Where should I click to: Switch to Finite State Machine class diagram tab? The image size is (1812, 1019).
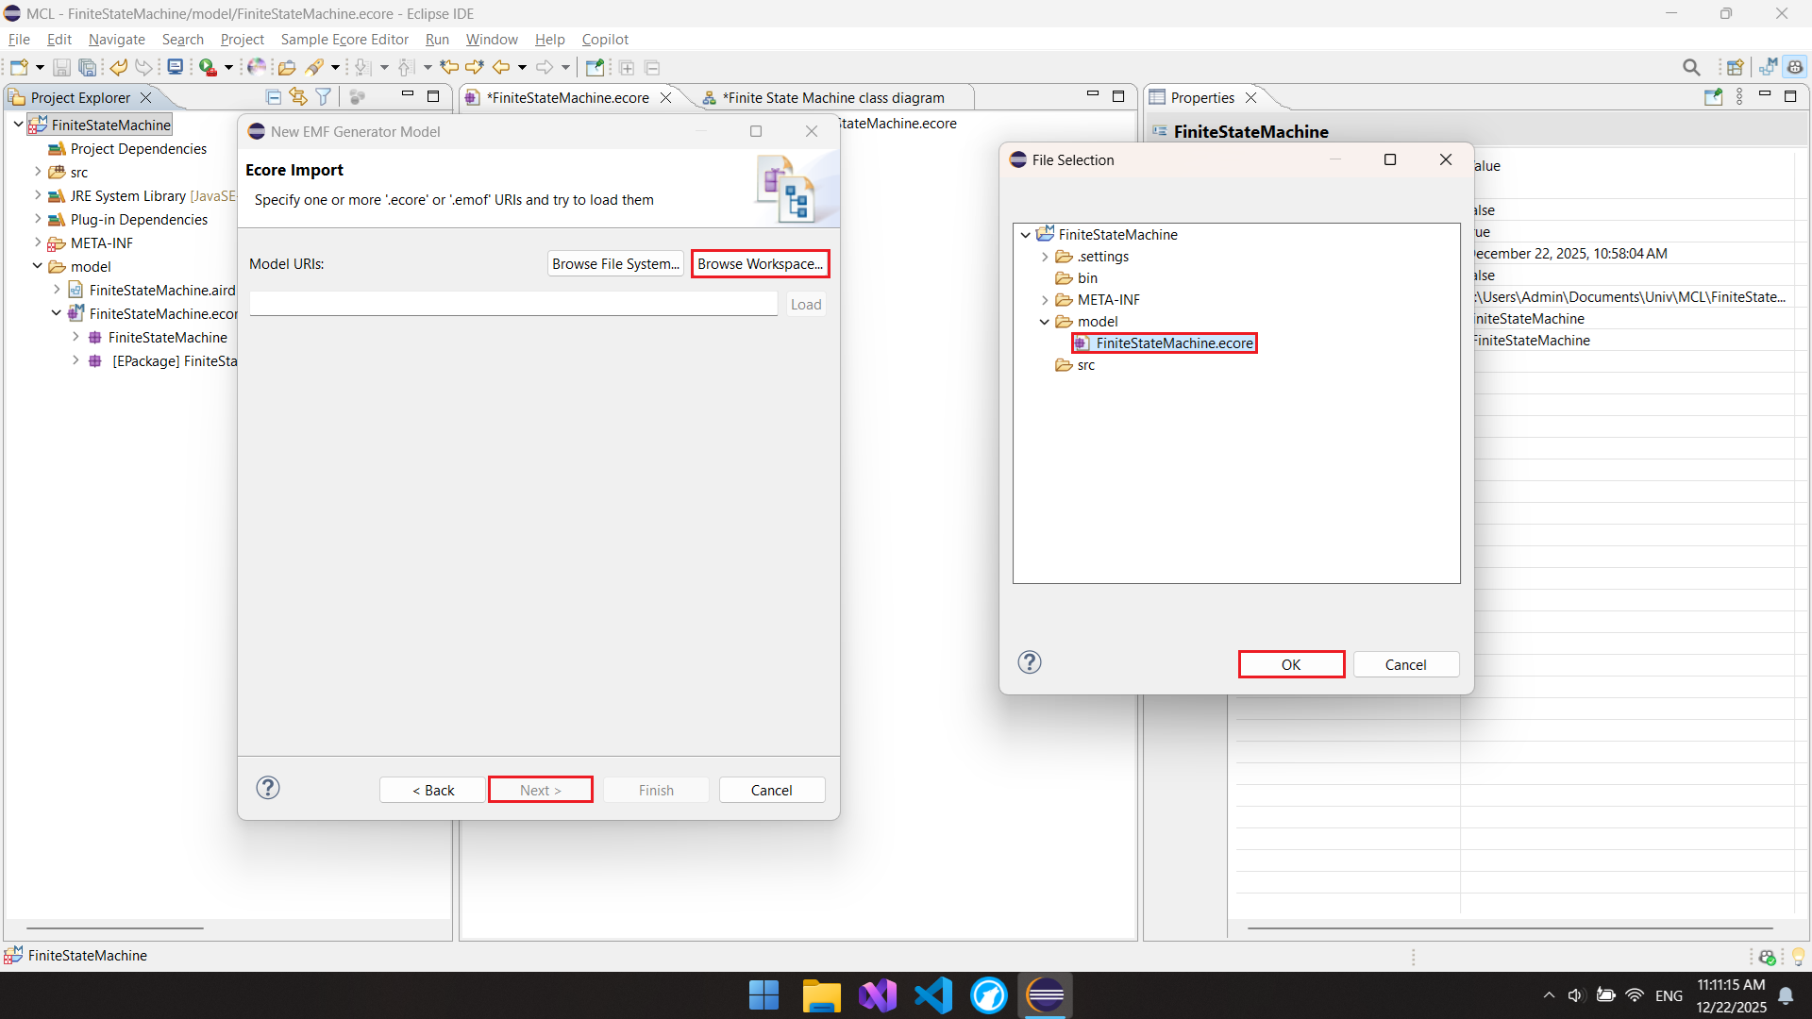pos(832,98)
